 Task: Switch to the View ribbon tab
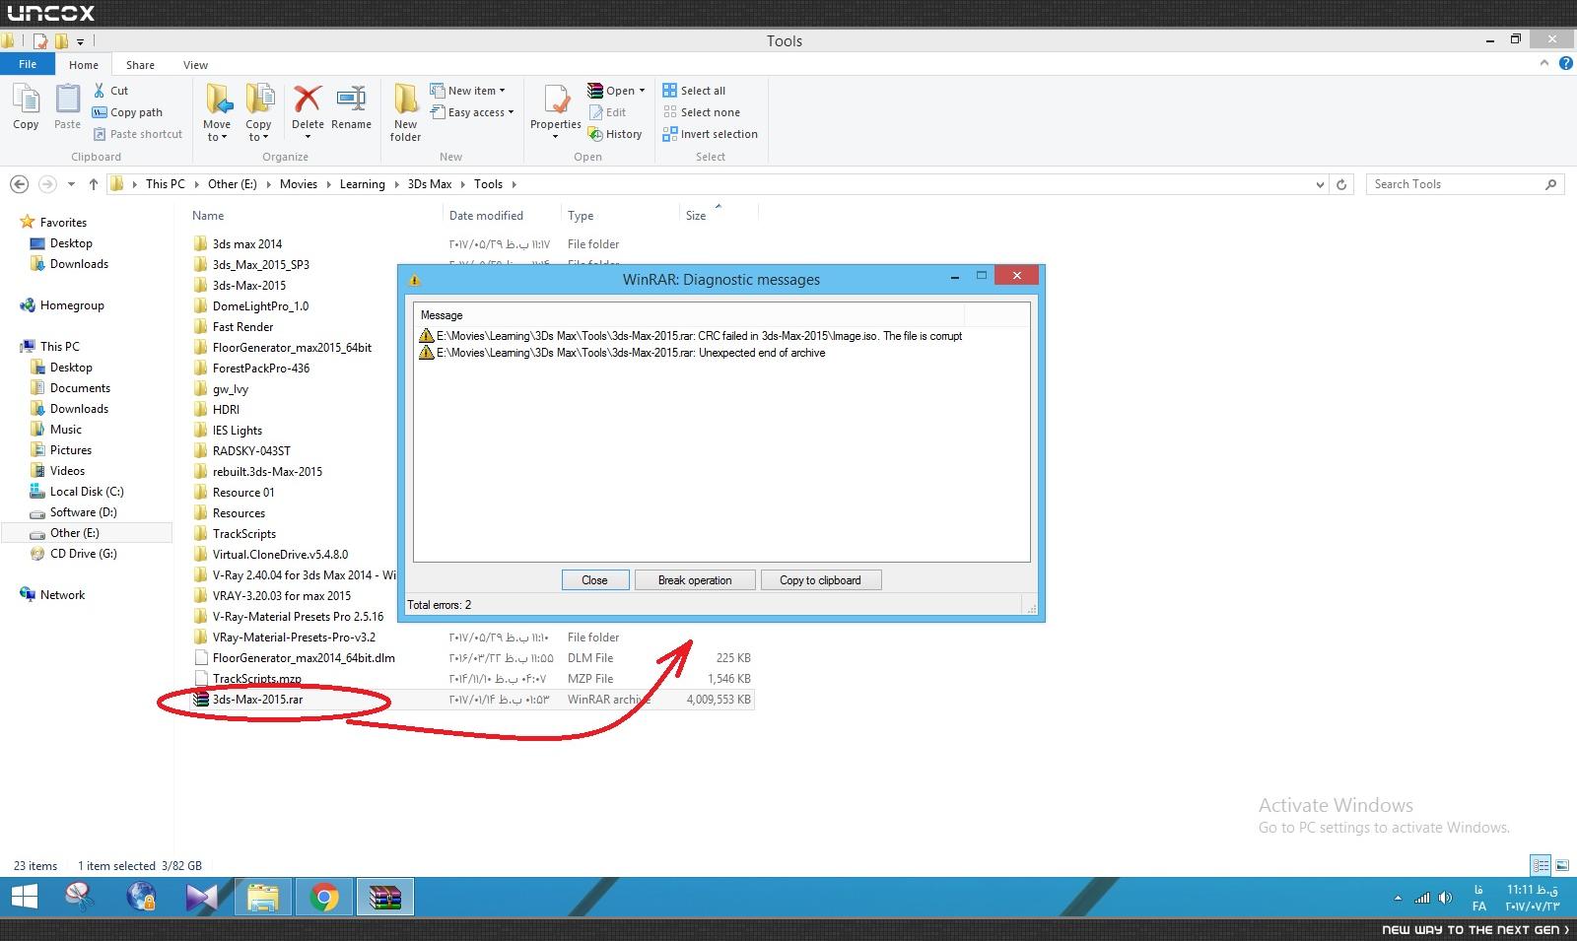coord(195,65)
